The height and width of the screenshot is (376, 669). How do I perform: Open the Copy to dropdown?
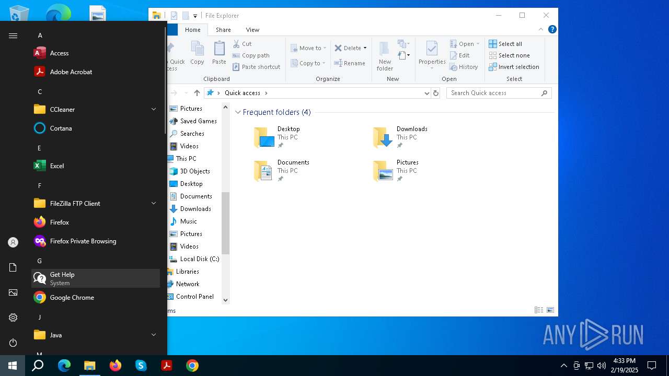coord(308,63)
